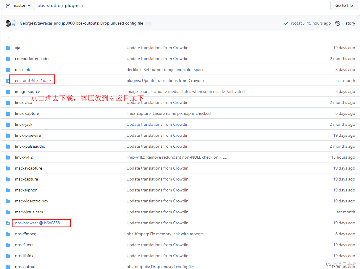Screen dimensions: 360x269
Task: Open the mac-avcapture folder
Action: click(x=28, y=168)
